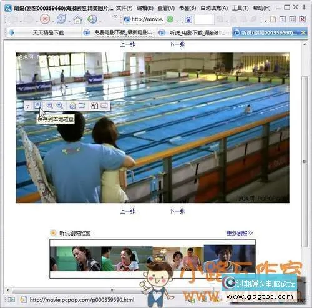Viewport: 312px width, 308px height.
Task: Click the blue disc icon on image toolbar
Action: pos(72,106)
